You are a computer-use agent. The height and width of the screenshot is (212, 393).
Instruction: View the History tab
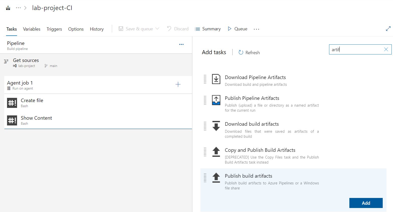(x=97, y=29)
